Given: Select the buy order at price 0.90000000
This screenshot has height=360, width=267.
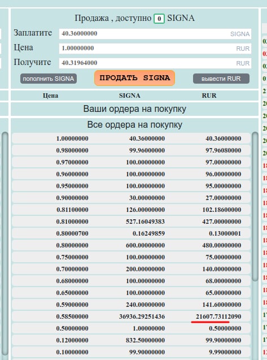Looking at the screenshot, I should (x=131, y=198).
